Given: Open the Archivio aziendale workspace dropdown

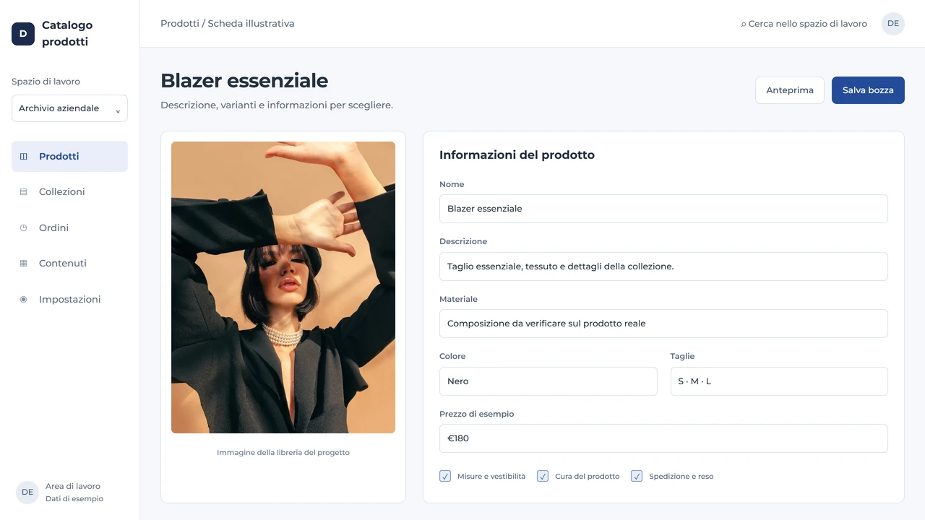Looking at the screenshot, I should (69, 108).
